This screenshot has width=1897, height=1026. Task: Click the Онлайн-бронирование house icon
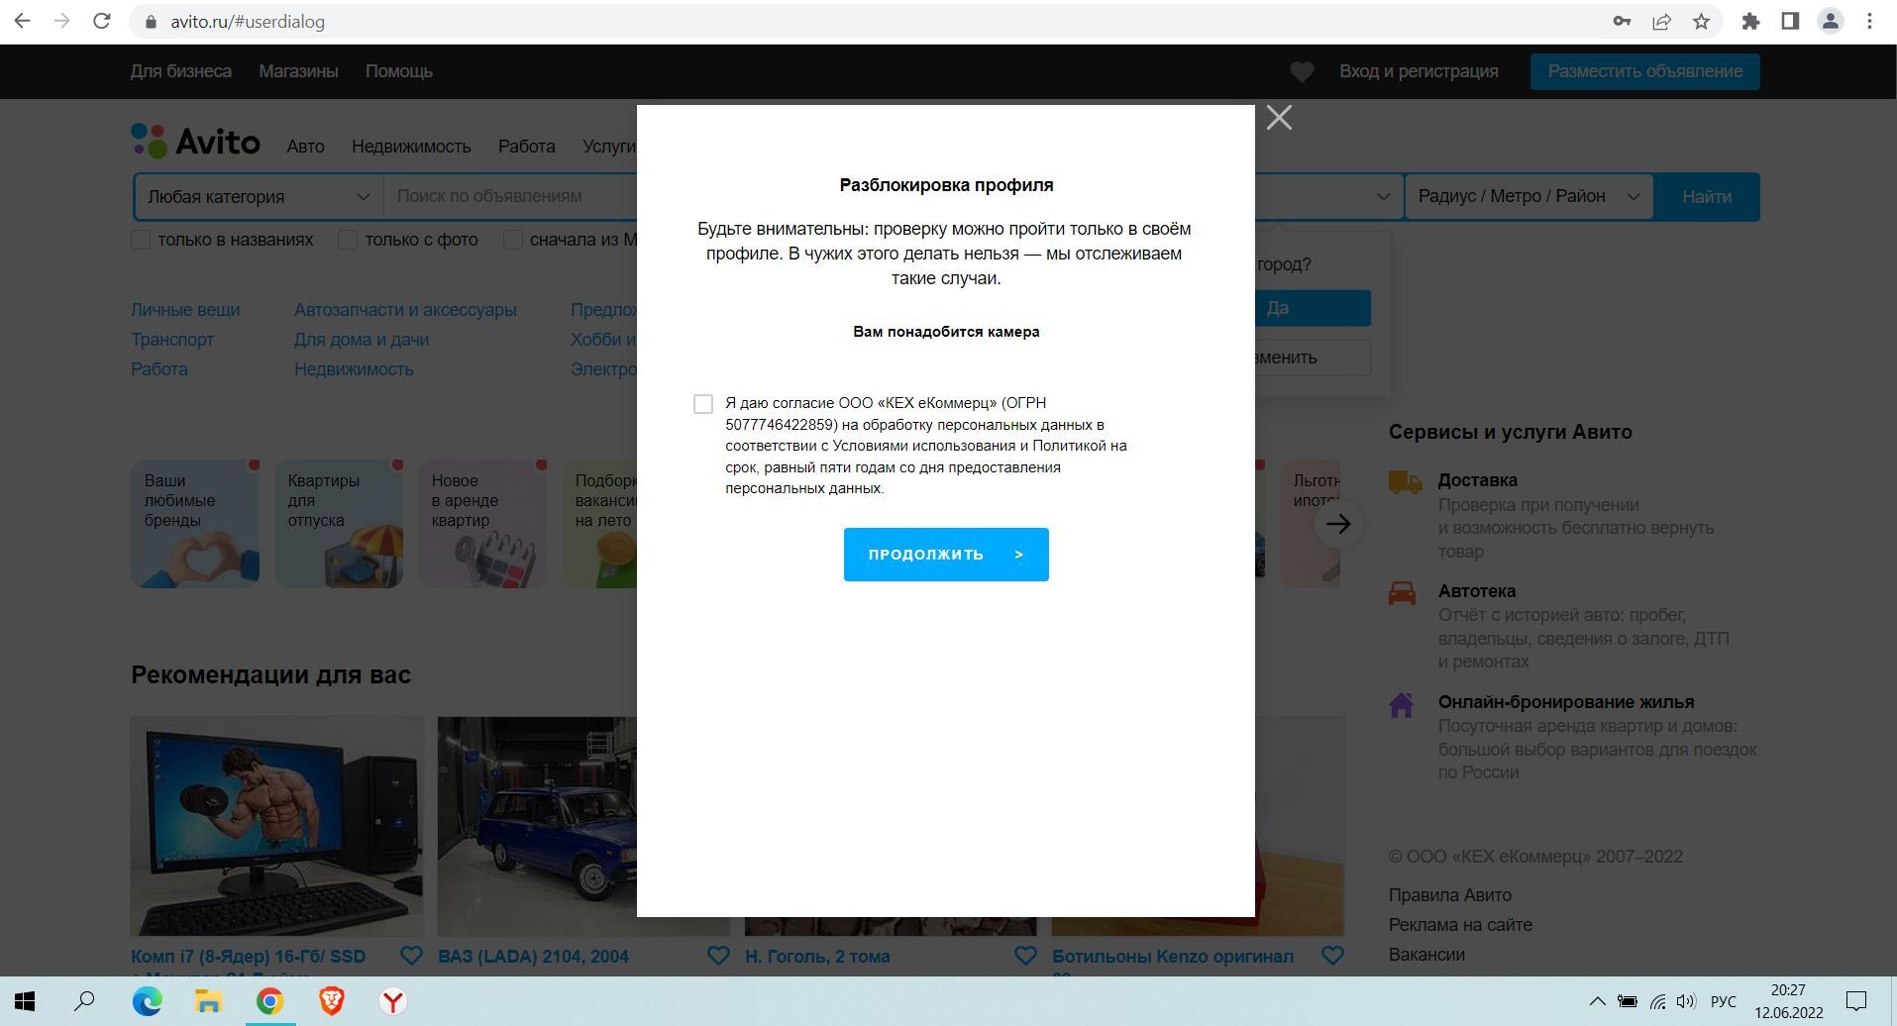click(1401, 705)
